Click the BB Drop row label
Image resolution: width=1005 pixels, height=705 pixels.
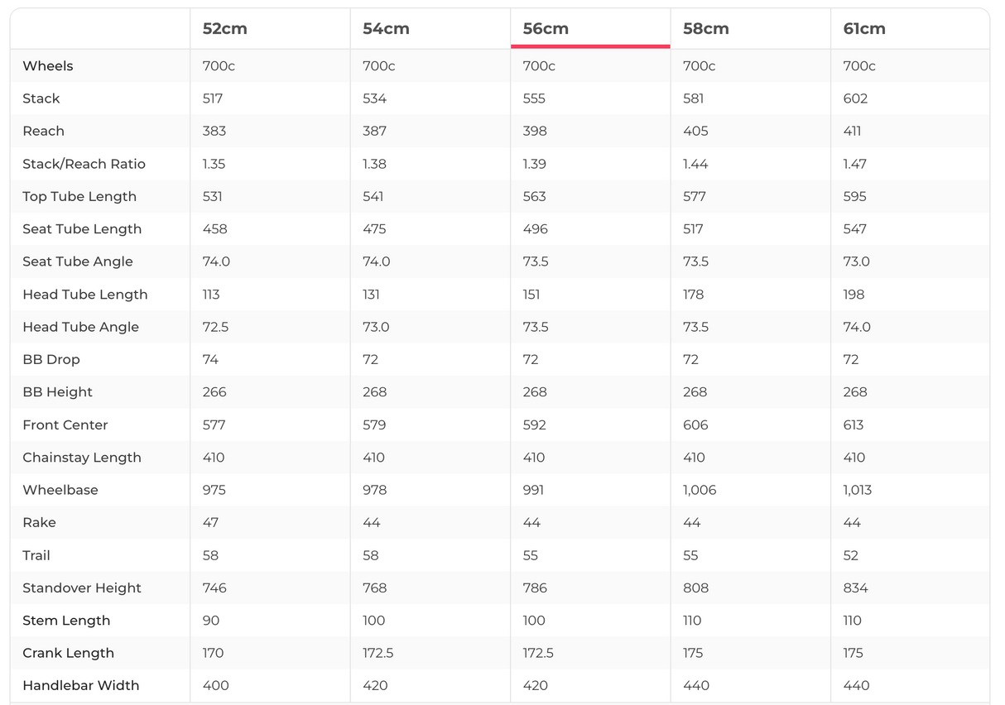(51, 360)
